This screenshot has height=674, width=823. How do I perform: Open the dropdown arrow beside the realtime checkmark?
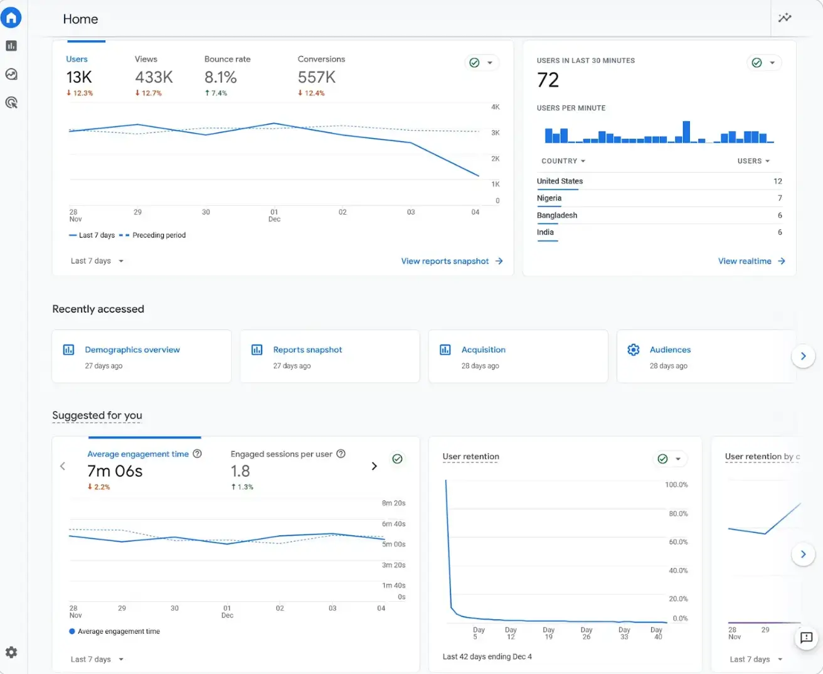coord(772,62)
